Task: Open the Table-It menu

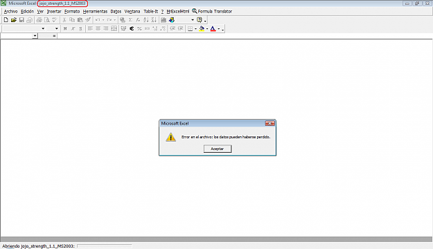Action: point(151,11)
